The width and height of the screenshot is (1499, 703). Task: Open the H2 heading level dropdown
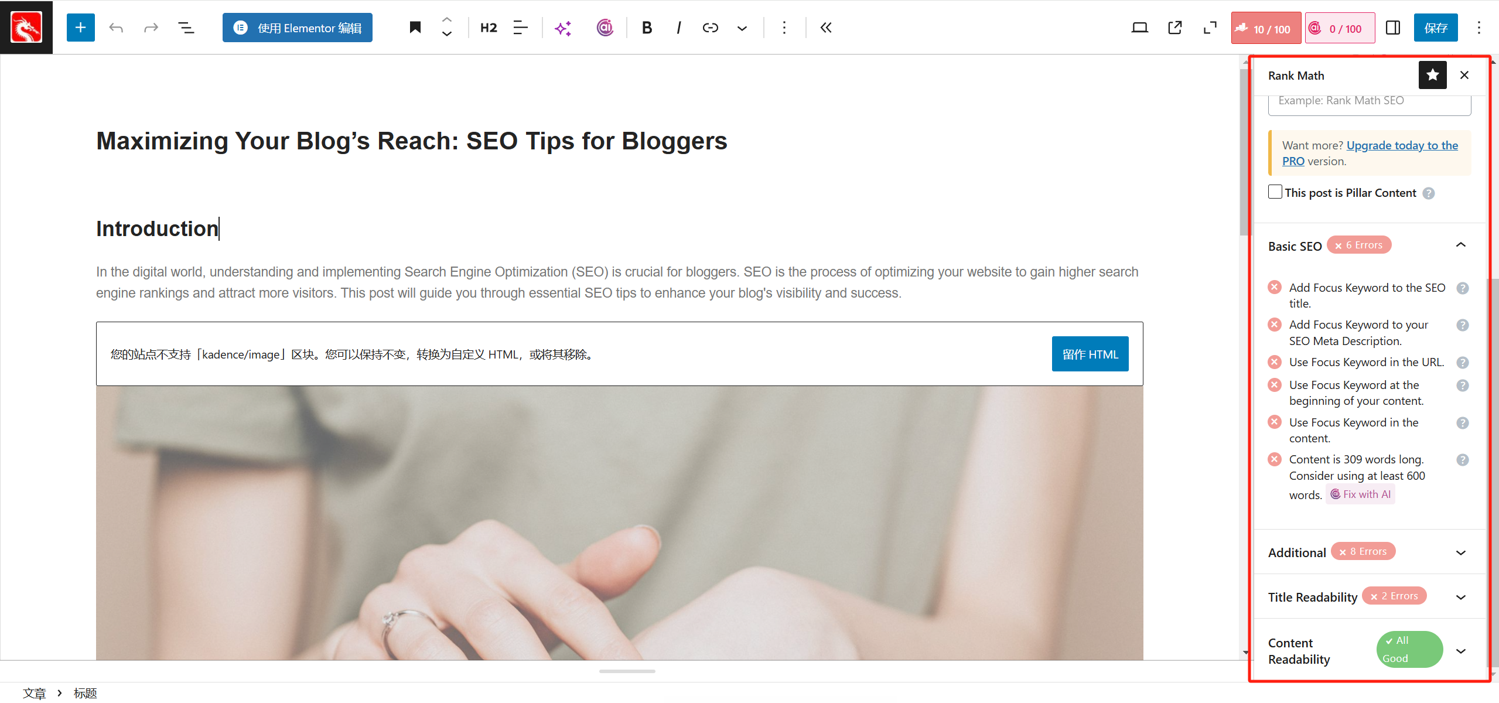click(x=488, y=27)
